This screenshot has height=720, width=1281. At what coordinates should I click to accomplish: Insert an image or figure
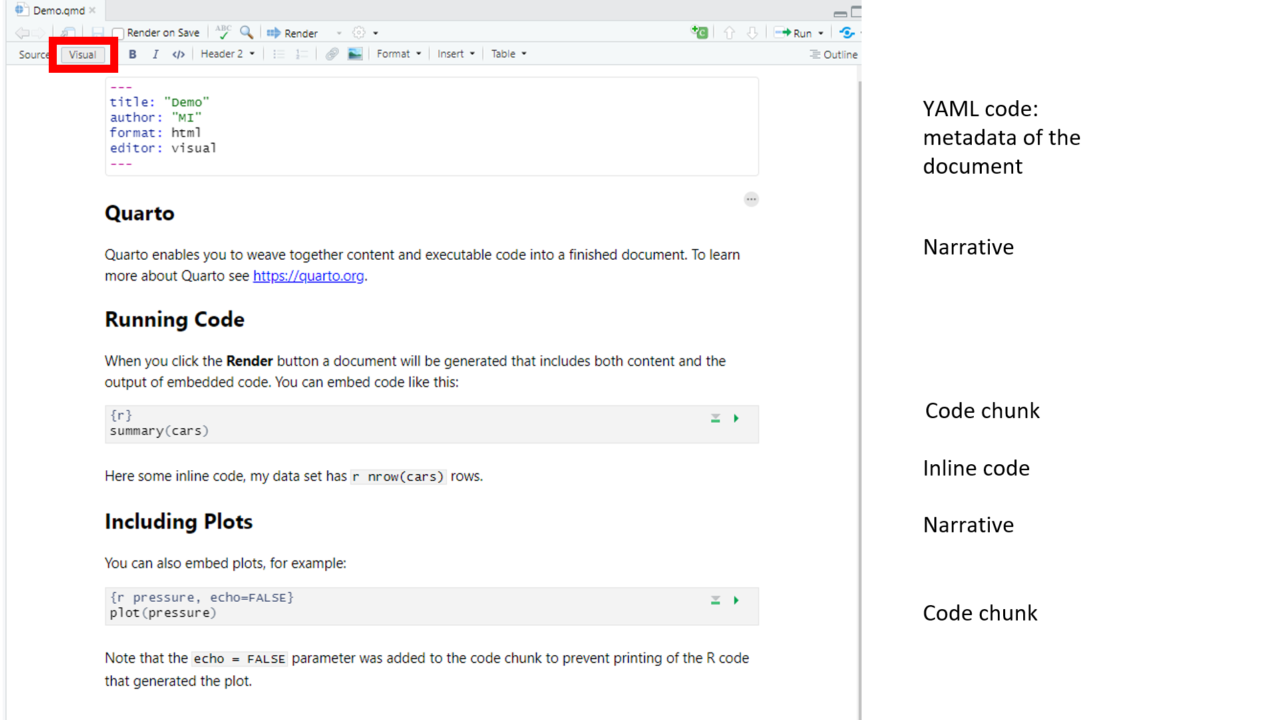pos(355,54)
